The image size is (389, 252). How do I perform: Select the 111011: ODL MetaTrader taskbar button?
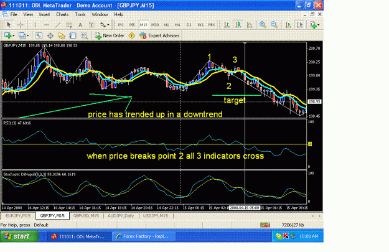coord(80,236)
